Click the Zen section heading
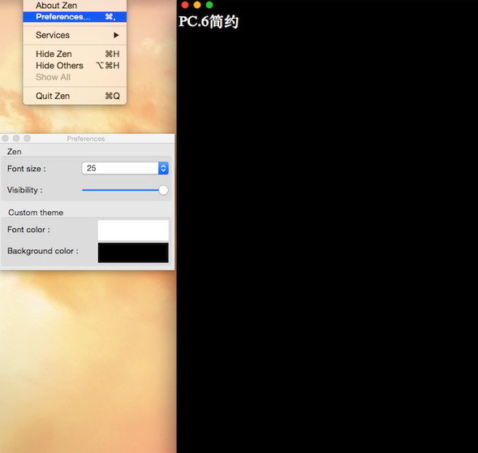The height and width of the screenshot is (453, 478). pos(15,152)
